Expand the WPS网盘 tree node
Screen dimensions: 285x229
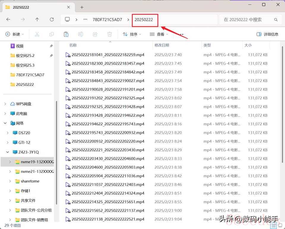5,104
